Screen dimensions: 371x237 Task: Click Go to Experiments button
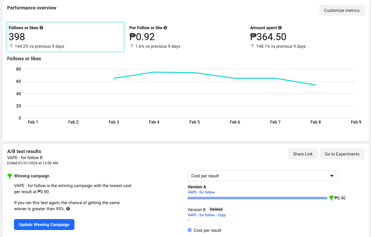coord(342,154)
